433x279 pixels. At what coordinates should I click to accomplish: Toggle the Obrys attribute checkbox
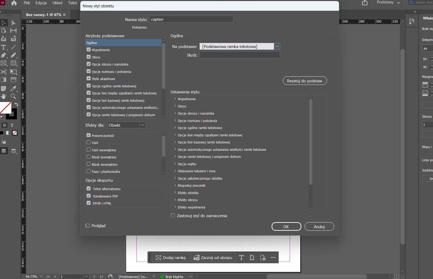88,57
